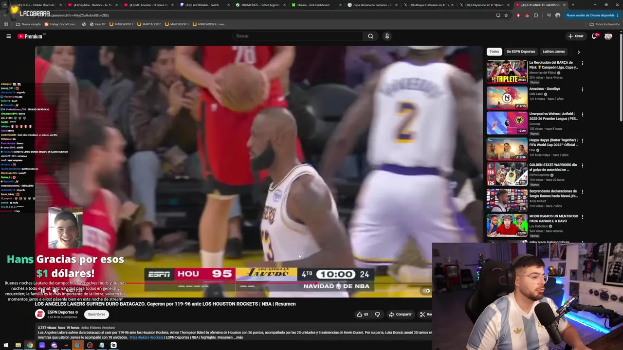Open options for Hayya Hayya video
The image size is (623, 350).
click(582, 140)
